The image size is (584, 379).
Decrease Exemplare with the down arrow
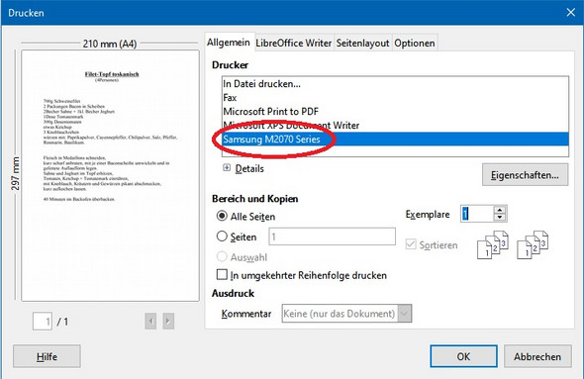coord(500,218)
